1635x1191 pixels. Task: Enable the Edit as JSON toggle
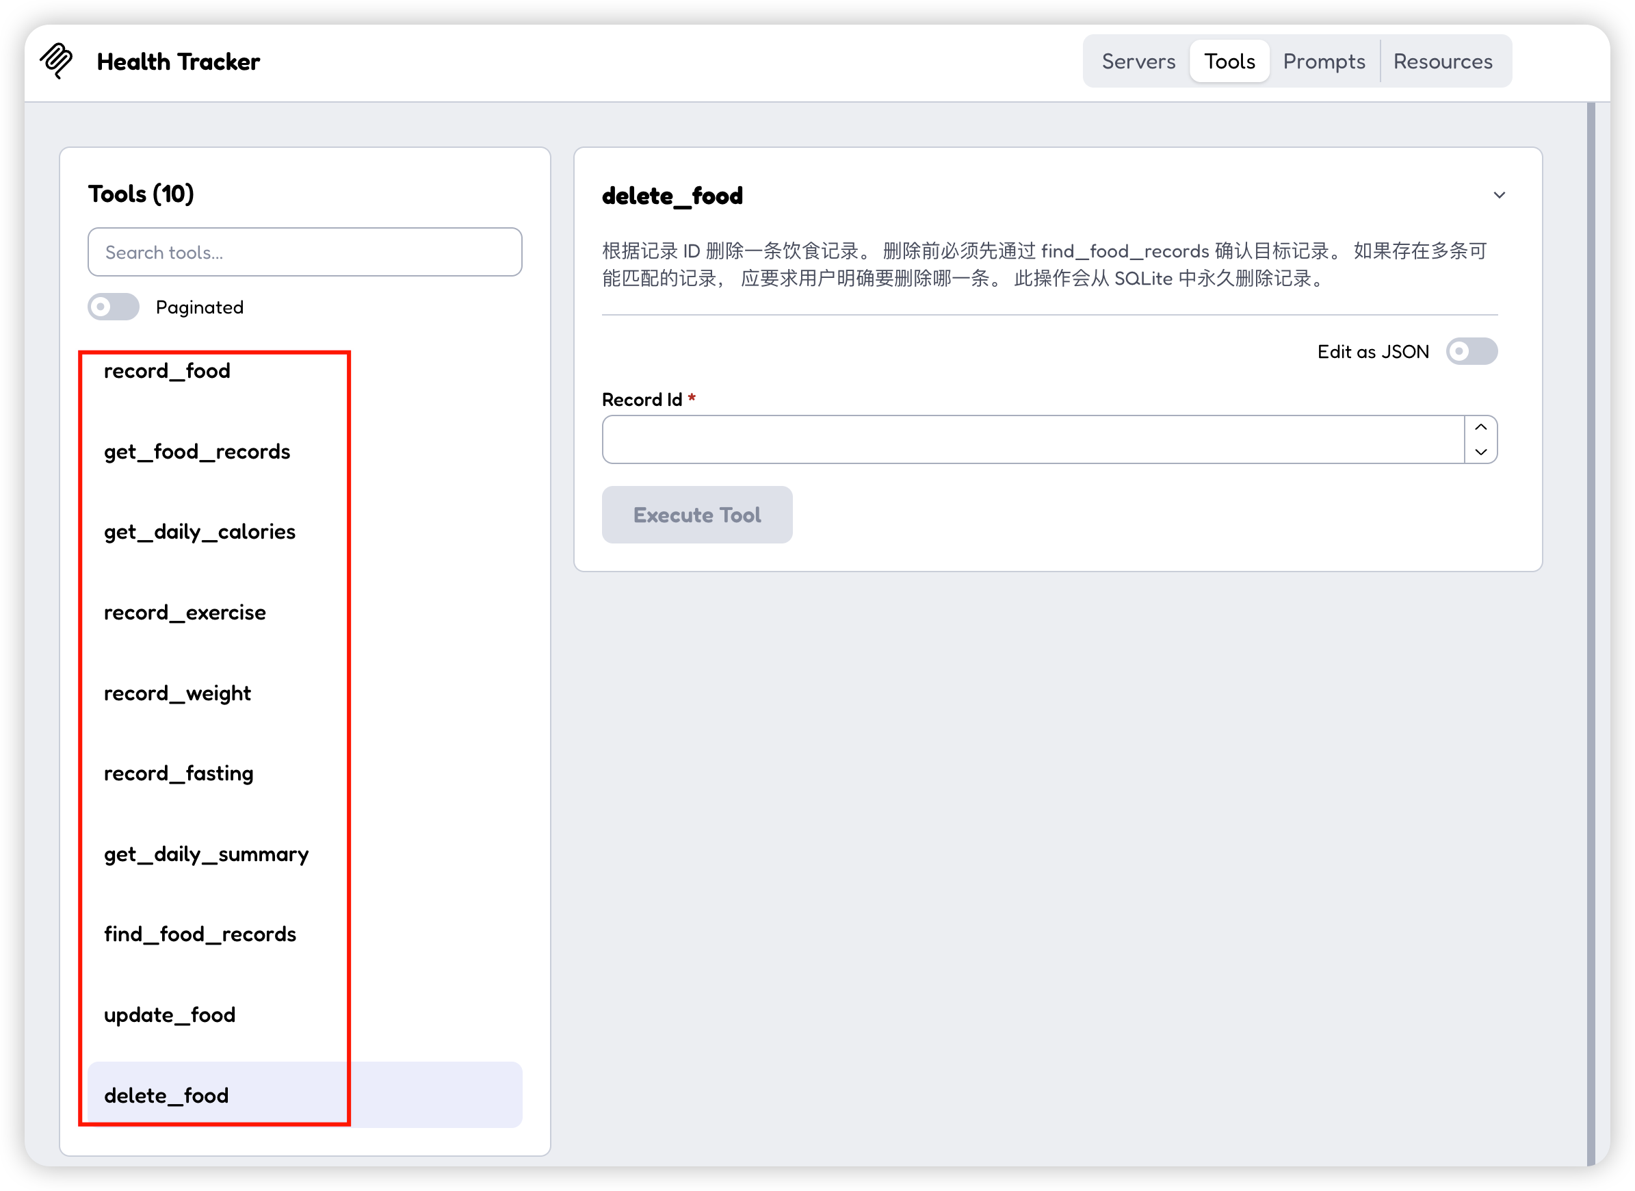pos(1471,351)
